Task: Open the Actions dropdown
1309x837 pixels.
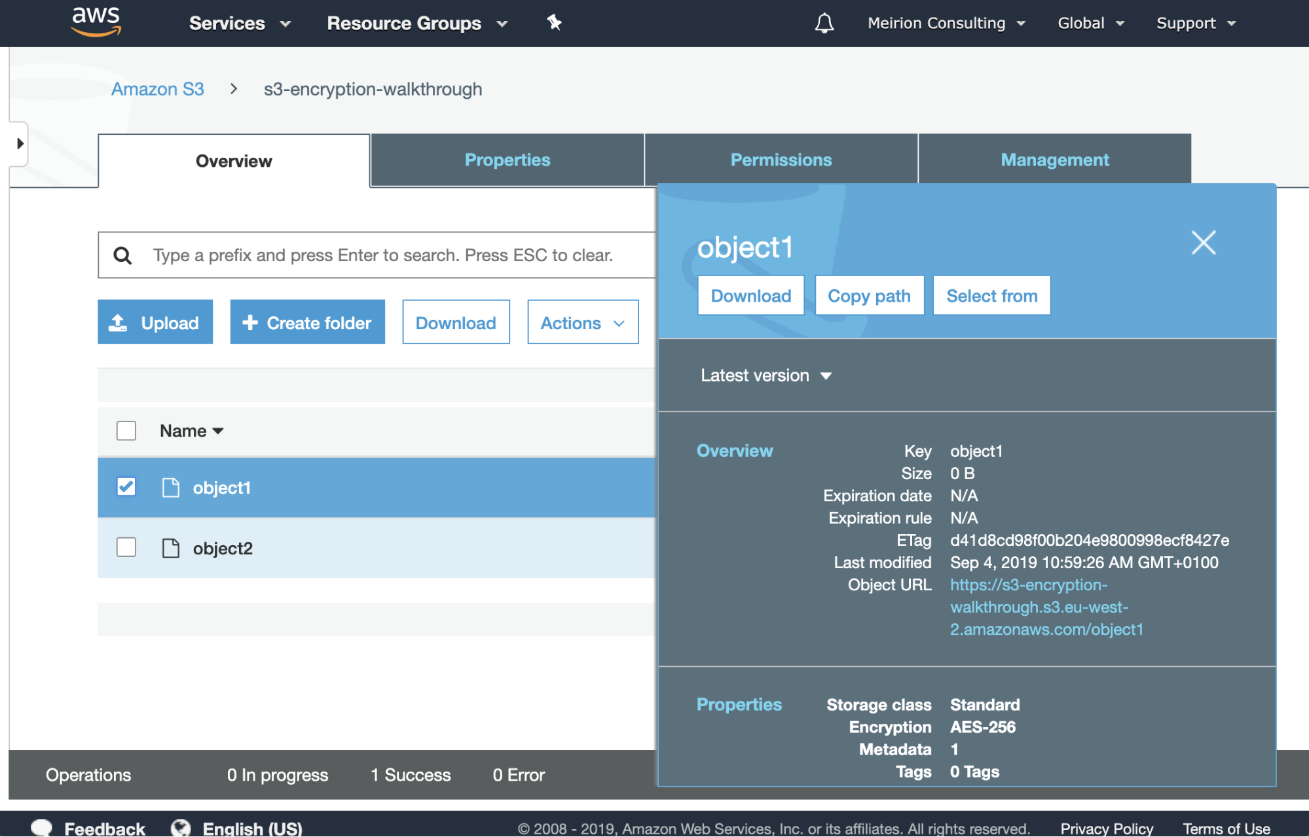Action: pos(582,323)
